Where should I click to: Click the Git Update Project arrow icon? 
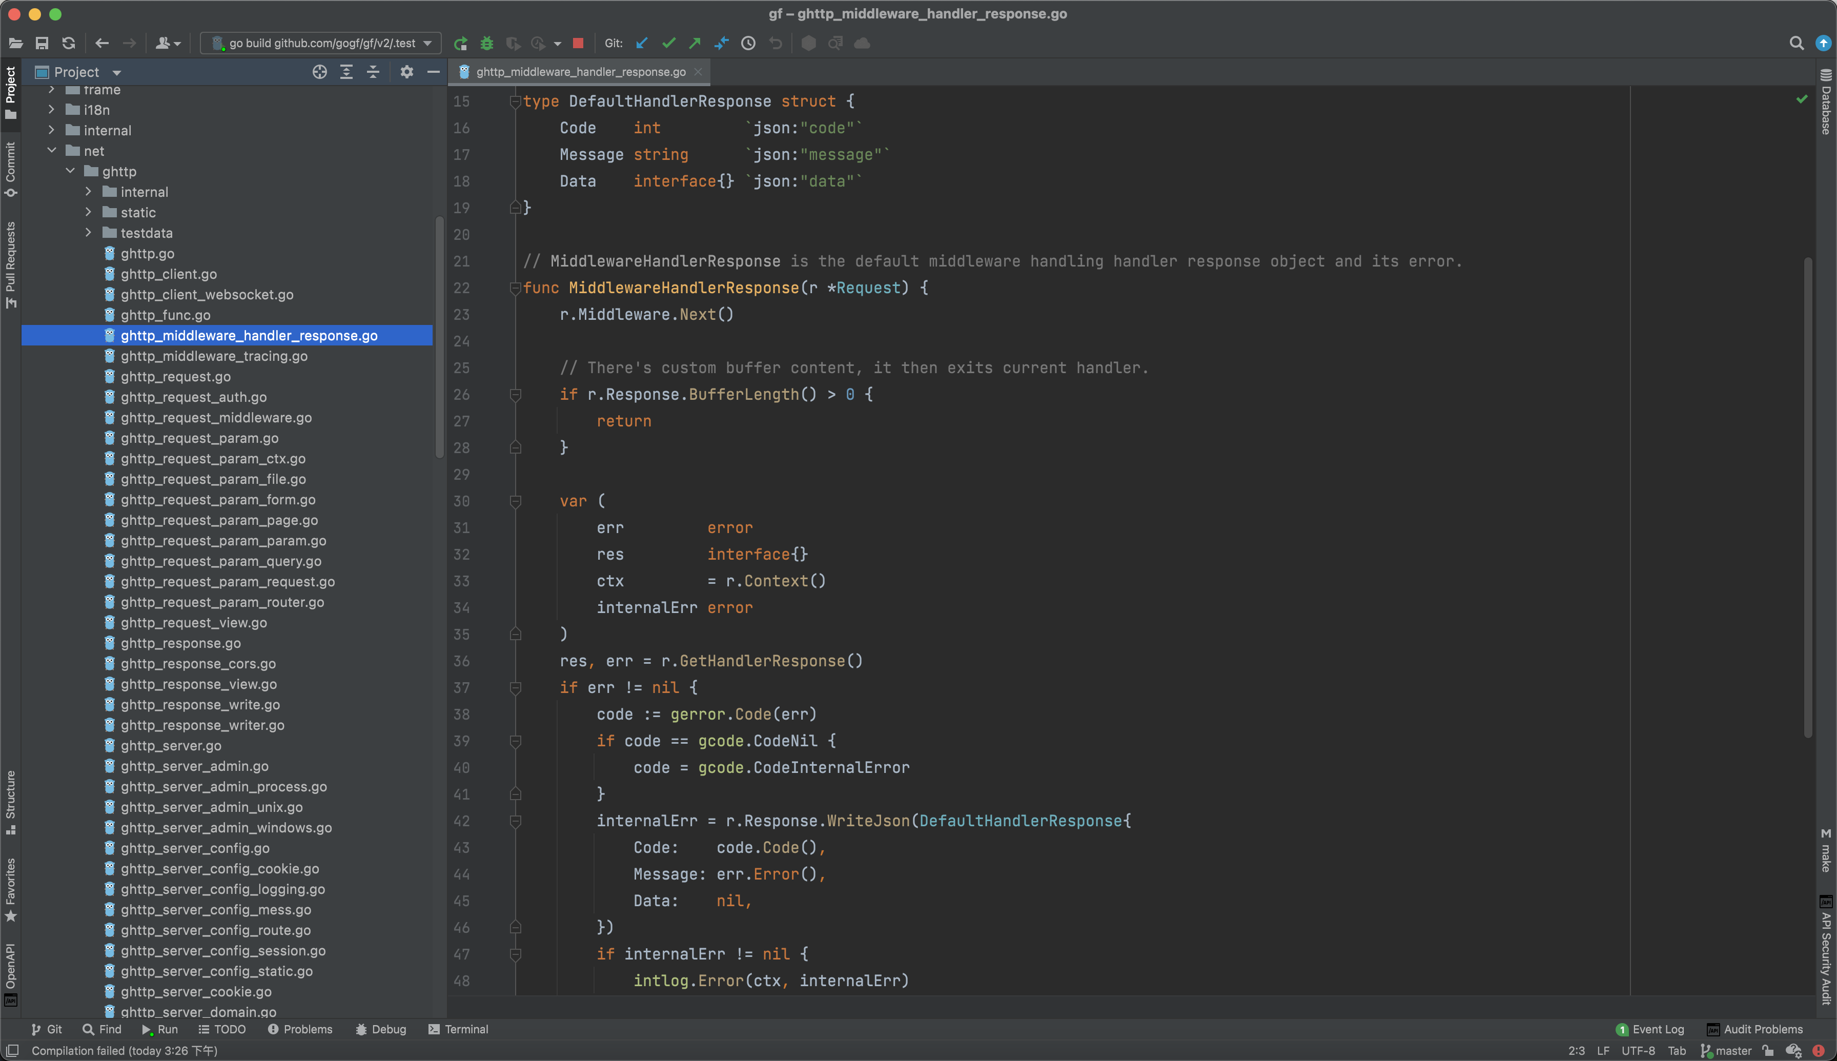641,44
